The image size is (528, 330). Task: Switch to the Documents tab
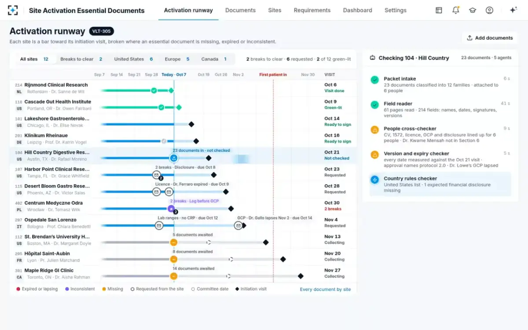240,10
